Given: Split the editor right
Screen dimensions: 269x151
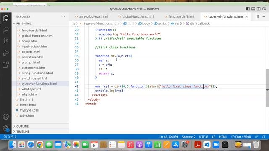Looking at the screenshot, I should click(x=257, y=16).
